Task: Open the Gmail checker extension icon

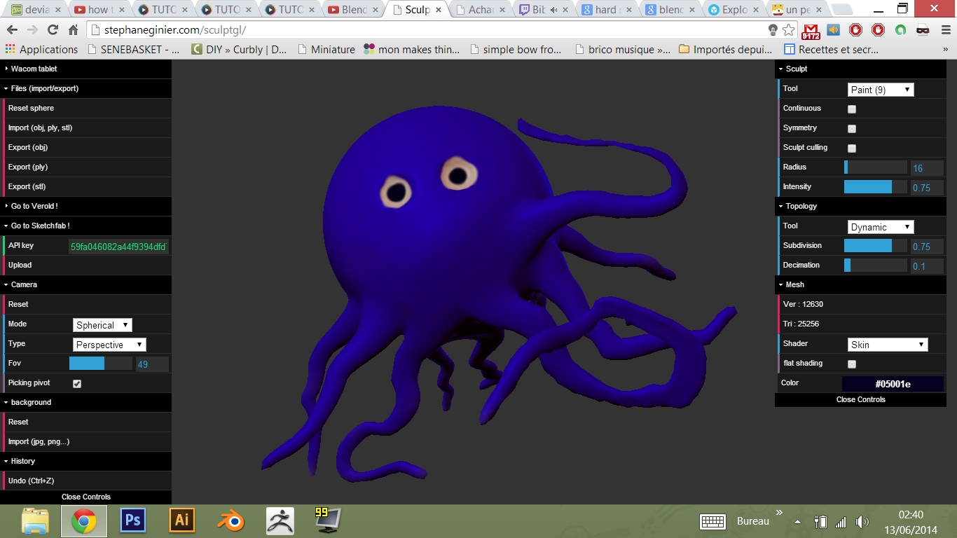Action: [x=811, y=30]
